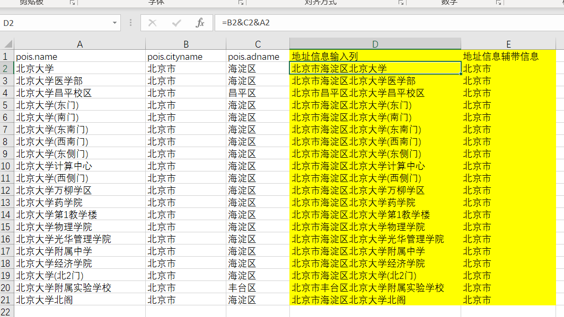Image resolution: width=564 pixels, height=317 pixels.
Task: Open the clipboard group dialog launcher
Action: [72, 3]
